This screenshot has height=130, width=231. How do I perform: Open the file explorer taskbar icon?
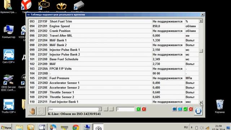[19, 127]
